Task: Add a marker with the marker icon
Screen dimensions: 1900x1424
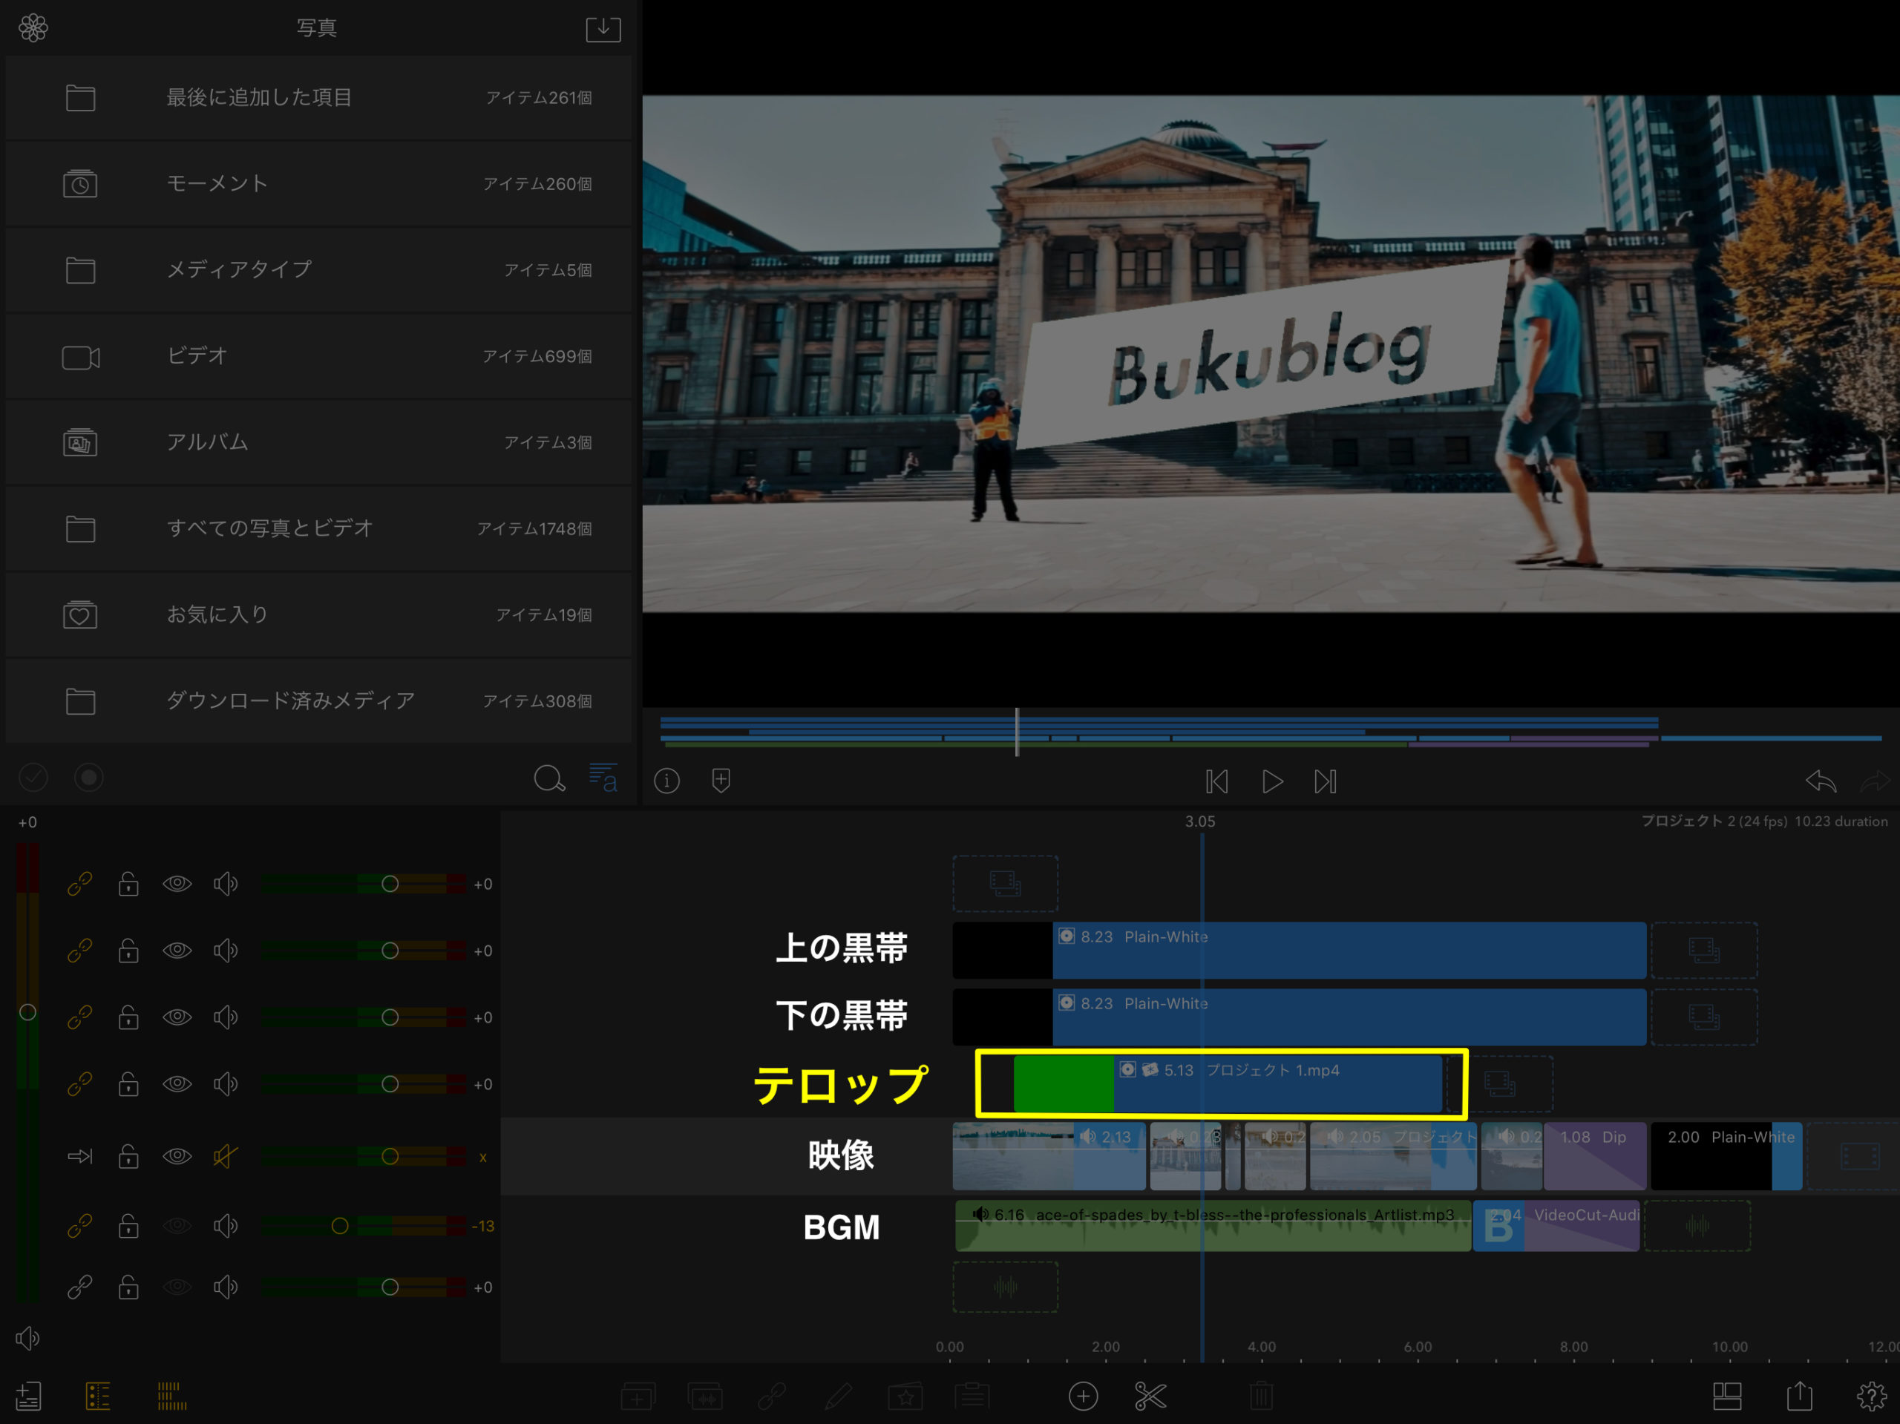Action: click(x=721, y=781)
